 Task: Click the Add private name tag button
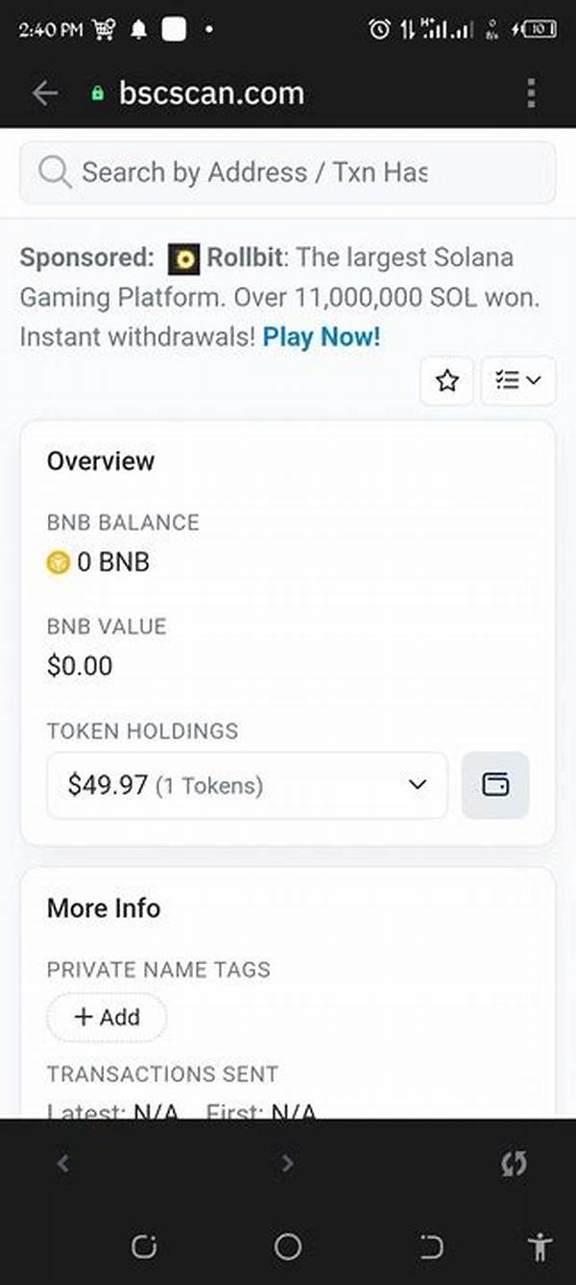[x=107, y=1017]
